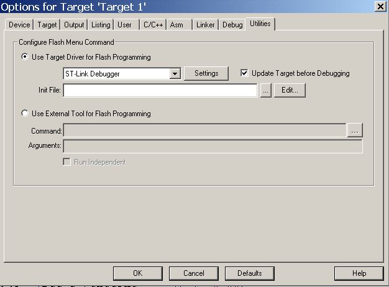The image size is (389, 287).
Task: Click into the Init File text field
Action: click(x=160, y=90)
